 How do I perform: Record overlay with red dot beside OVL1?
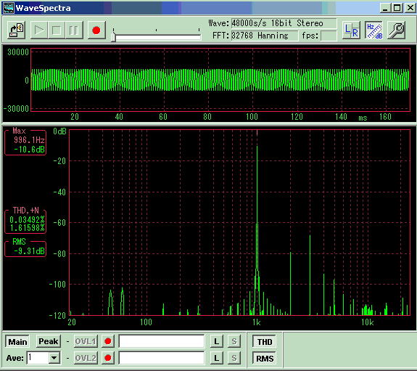[x=108, y=341]
